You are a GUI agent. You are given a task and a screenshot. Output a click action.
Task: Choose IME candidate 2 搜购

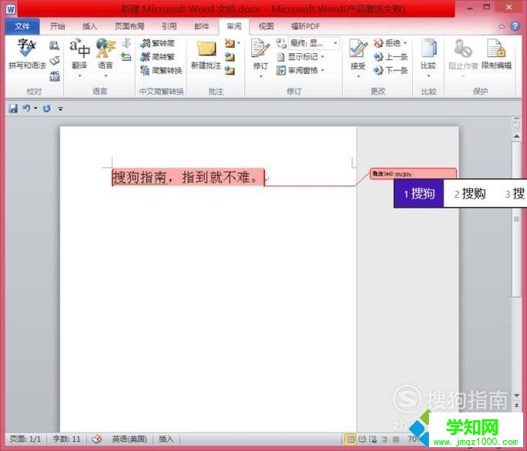470,193
